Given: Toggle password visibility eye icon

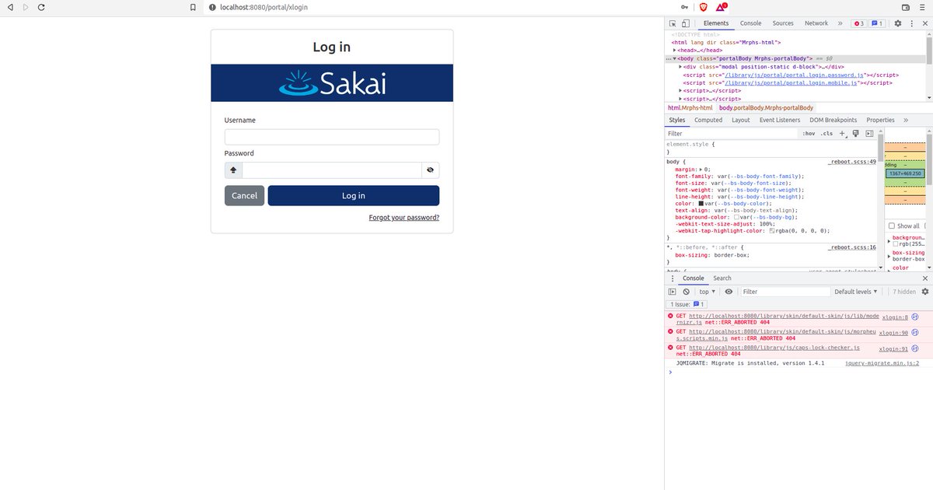Looking at the screenshot, I should 430,170.
